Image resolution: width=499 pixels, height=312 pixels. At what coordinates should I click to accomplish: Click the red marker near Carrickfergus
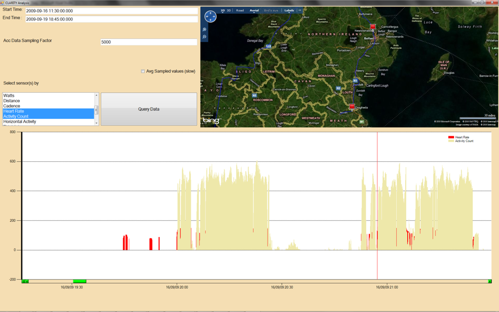pyautogui.click(x=372, y=27)
